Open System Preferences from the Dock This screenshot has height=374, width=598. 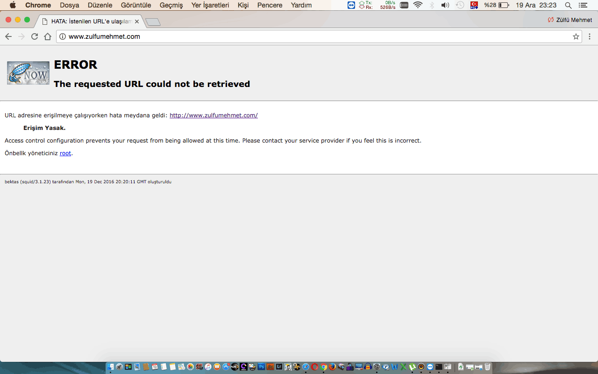pos(377,367)
